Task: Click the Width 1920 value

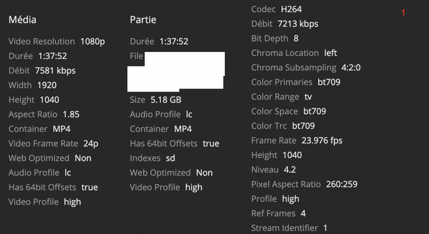Action: (47, 85)
